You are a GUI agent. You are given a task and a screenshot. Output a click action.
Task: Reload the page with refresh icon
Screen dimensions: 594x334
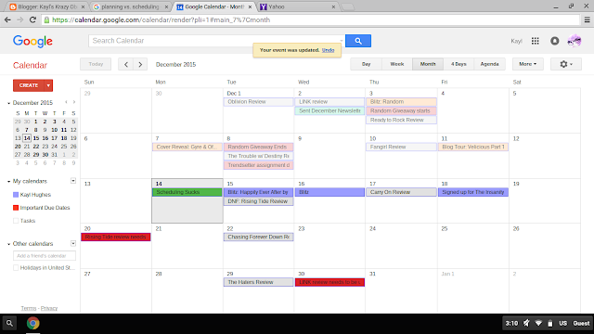pyautogui.click(x=32, y=19)
